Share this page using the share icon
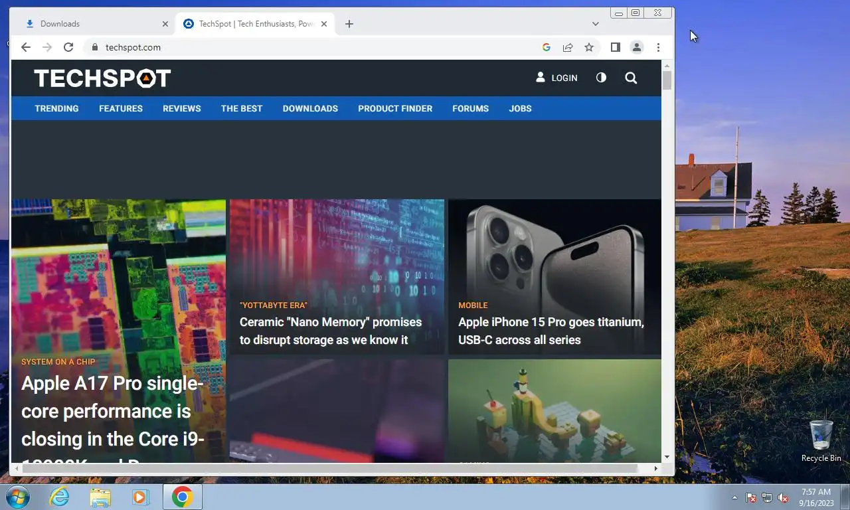This screenshot has height=510, width=850. [568, 47]
